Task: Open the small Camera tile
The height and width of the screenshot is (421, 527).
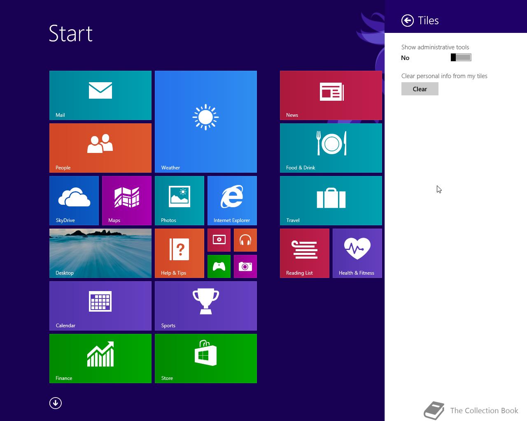Action: 245,266
